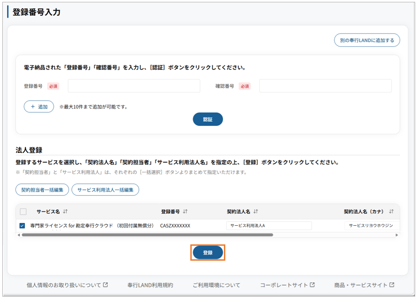Viewport: 417px width, 298px height.
Task: Click the scrollbar right arrow
Action: 396,235
